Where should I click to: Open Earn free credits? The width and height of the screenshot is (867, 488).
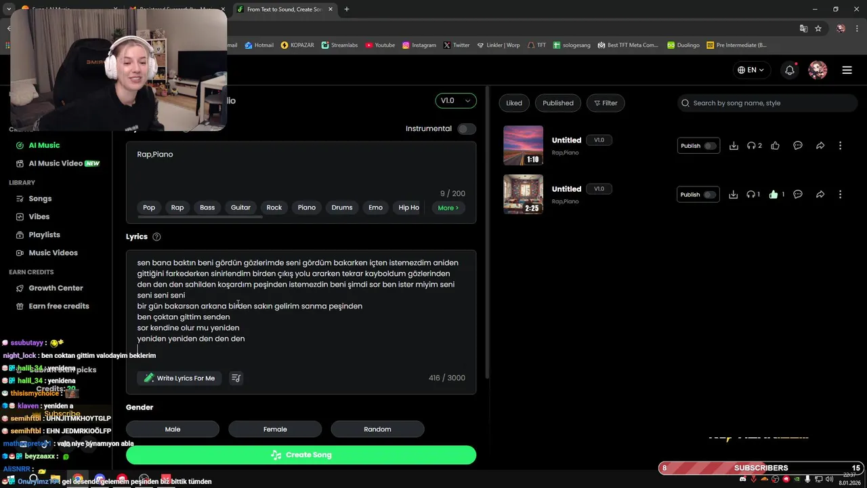(58, 306)
